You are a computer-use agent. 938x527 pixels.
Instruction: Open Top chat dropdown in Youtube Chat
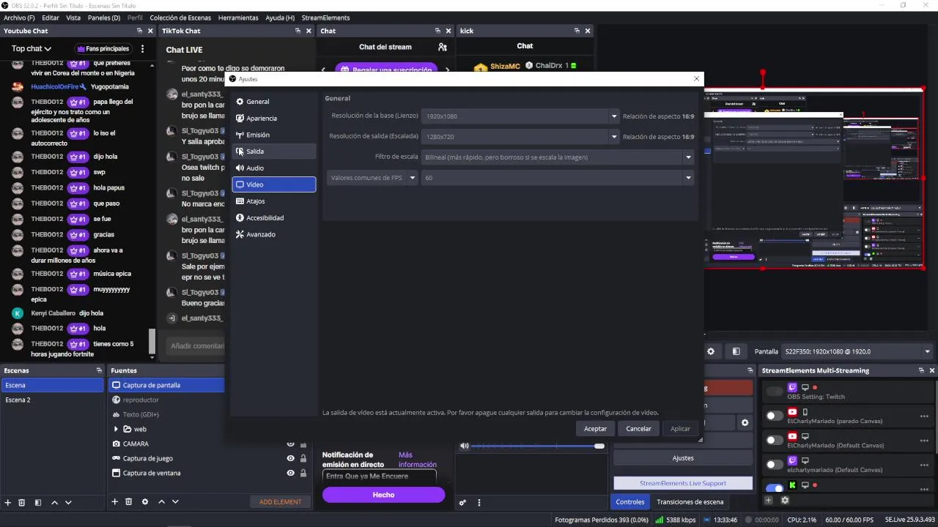click(32, 49)
